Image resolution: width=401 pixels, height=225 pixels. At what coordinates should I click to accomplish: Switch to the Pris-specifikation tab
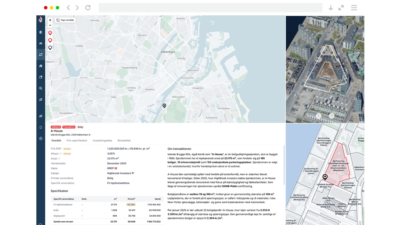(77, 140)
